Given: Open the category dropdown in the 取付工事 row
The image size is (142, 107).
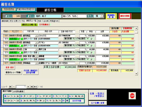Looking at the screenshot, I should (36, 50).
